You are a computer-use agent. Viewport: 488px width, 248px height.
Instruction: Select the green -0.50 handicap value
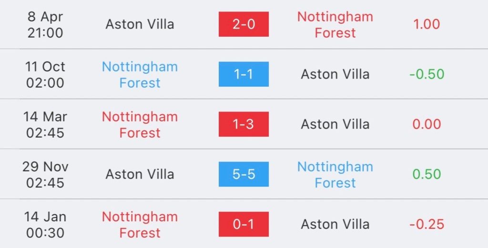tap(427, 74)
